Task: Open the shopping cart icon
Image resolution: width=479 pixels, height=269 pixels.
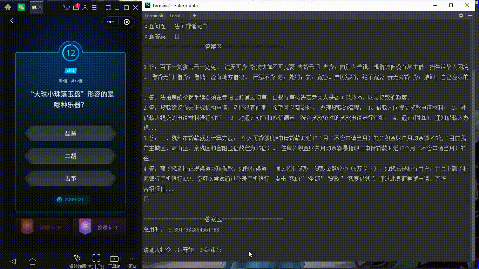Action: point(66,7)
